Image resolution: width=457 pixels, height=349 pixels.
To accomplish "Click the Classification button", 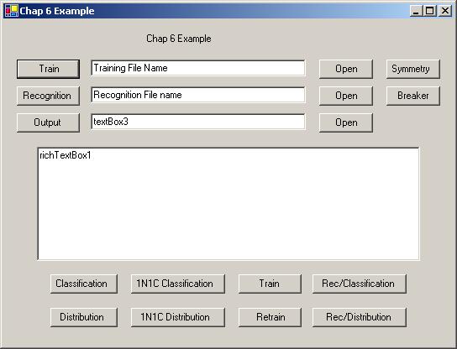I will point(84,284).
